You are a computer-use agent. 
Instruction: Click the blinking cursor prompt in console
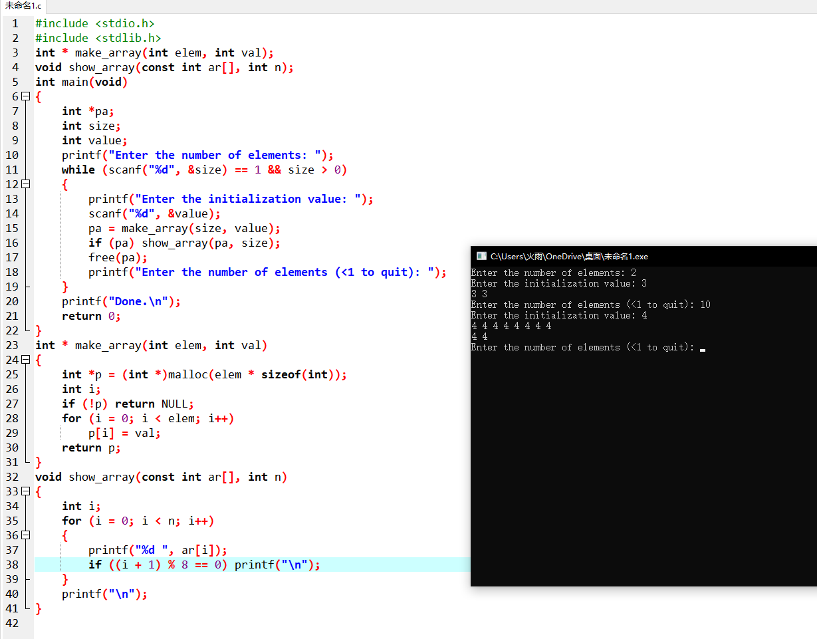click(703, 348)
